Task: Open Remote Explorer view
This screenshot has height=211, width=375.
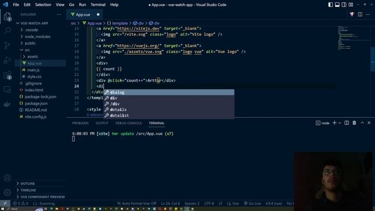Action: [8, 90]
